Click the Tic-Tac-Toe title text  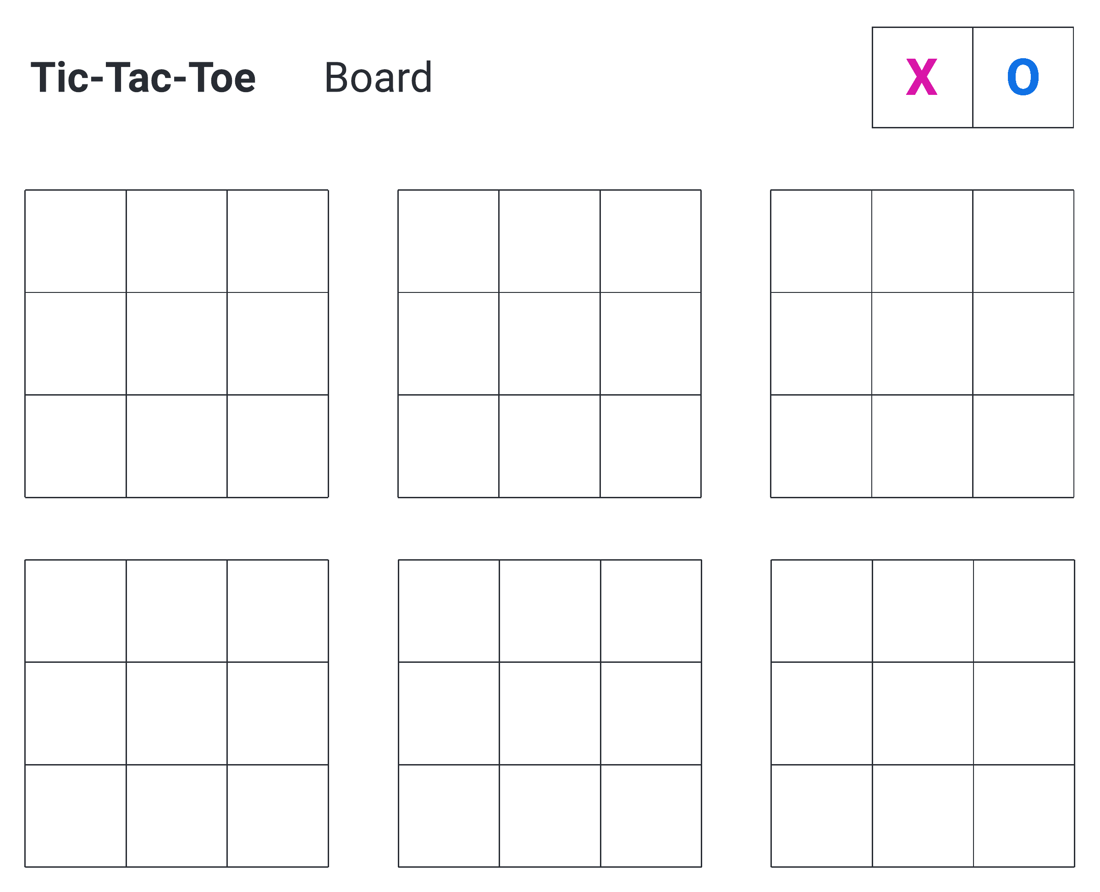tap(143, 77)
